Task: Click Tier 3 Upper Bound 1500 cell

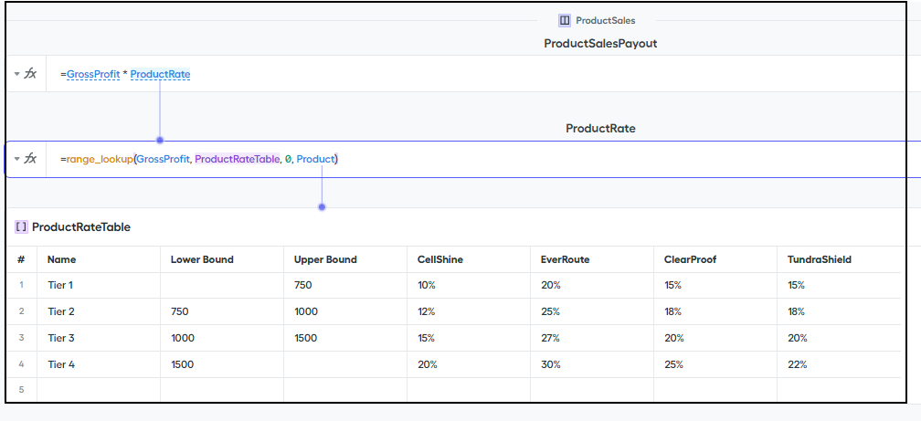Action: [x=345, y=338]
